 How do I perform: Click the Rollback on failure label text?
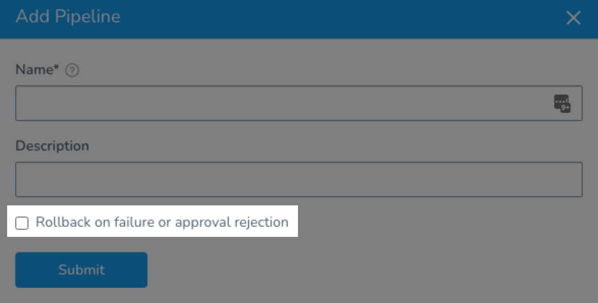coord(162,222)
